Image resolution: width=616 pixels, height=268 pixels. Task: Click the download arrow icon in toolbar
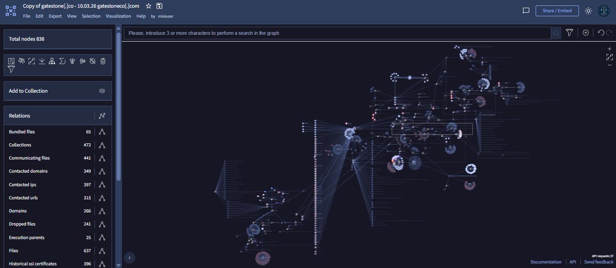coord(42,61)
